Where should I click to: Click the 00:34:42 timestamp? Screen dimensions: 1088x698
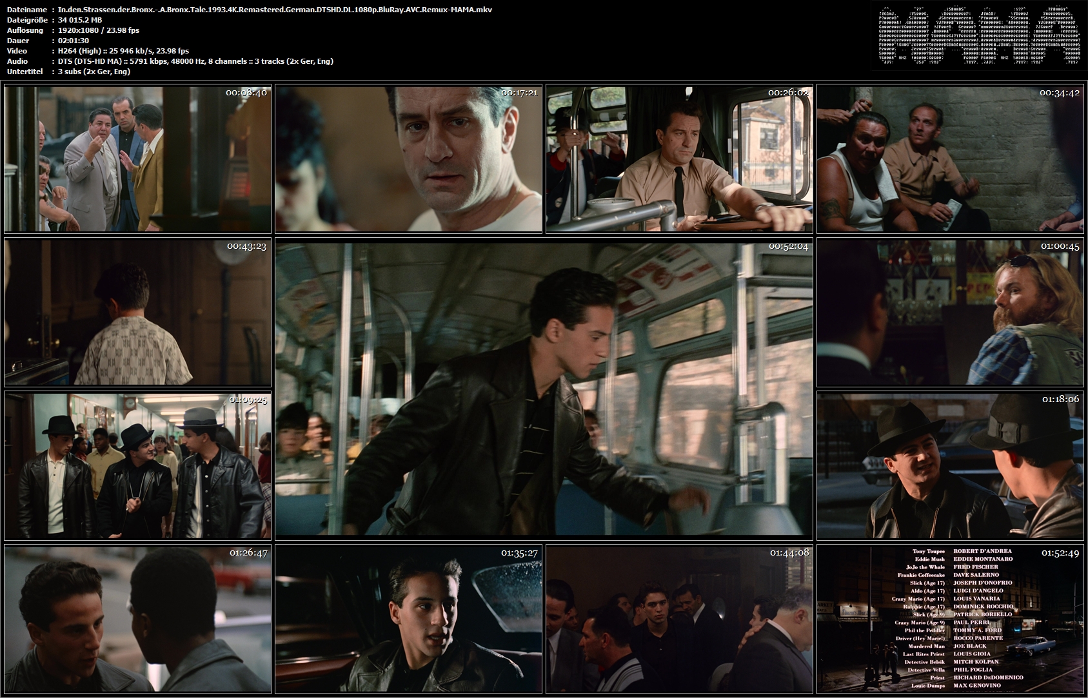pyautogui.click(x=1059, y=93)
